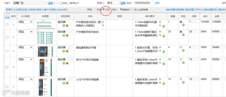Add 制作要求 with plus icon in row 2

pyautogui.click(x=164, y=36)
